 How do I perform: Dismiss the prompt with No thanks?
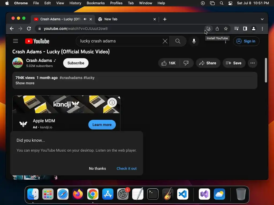(x=97, y=168)
